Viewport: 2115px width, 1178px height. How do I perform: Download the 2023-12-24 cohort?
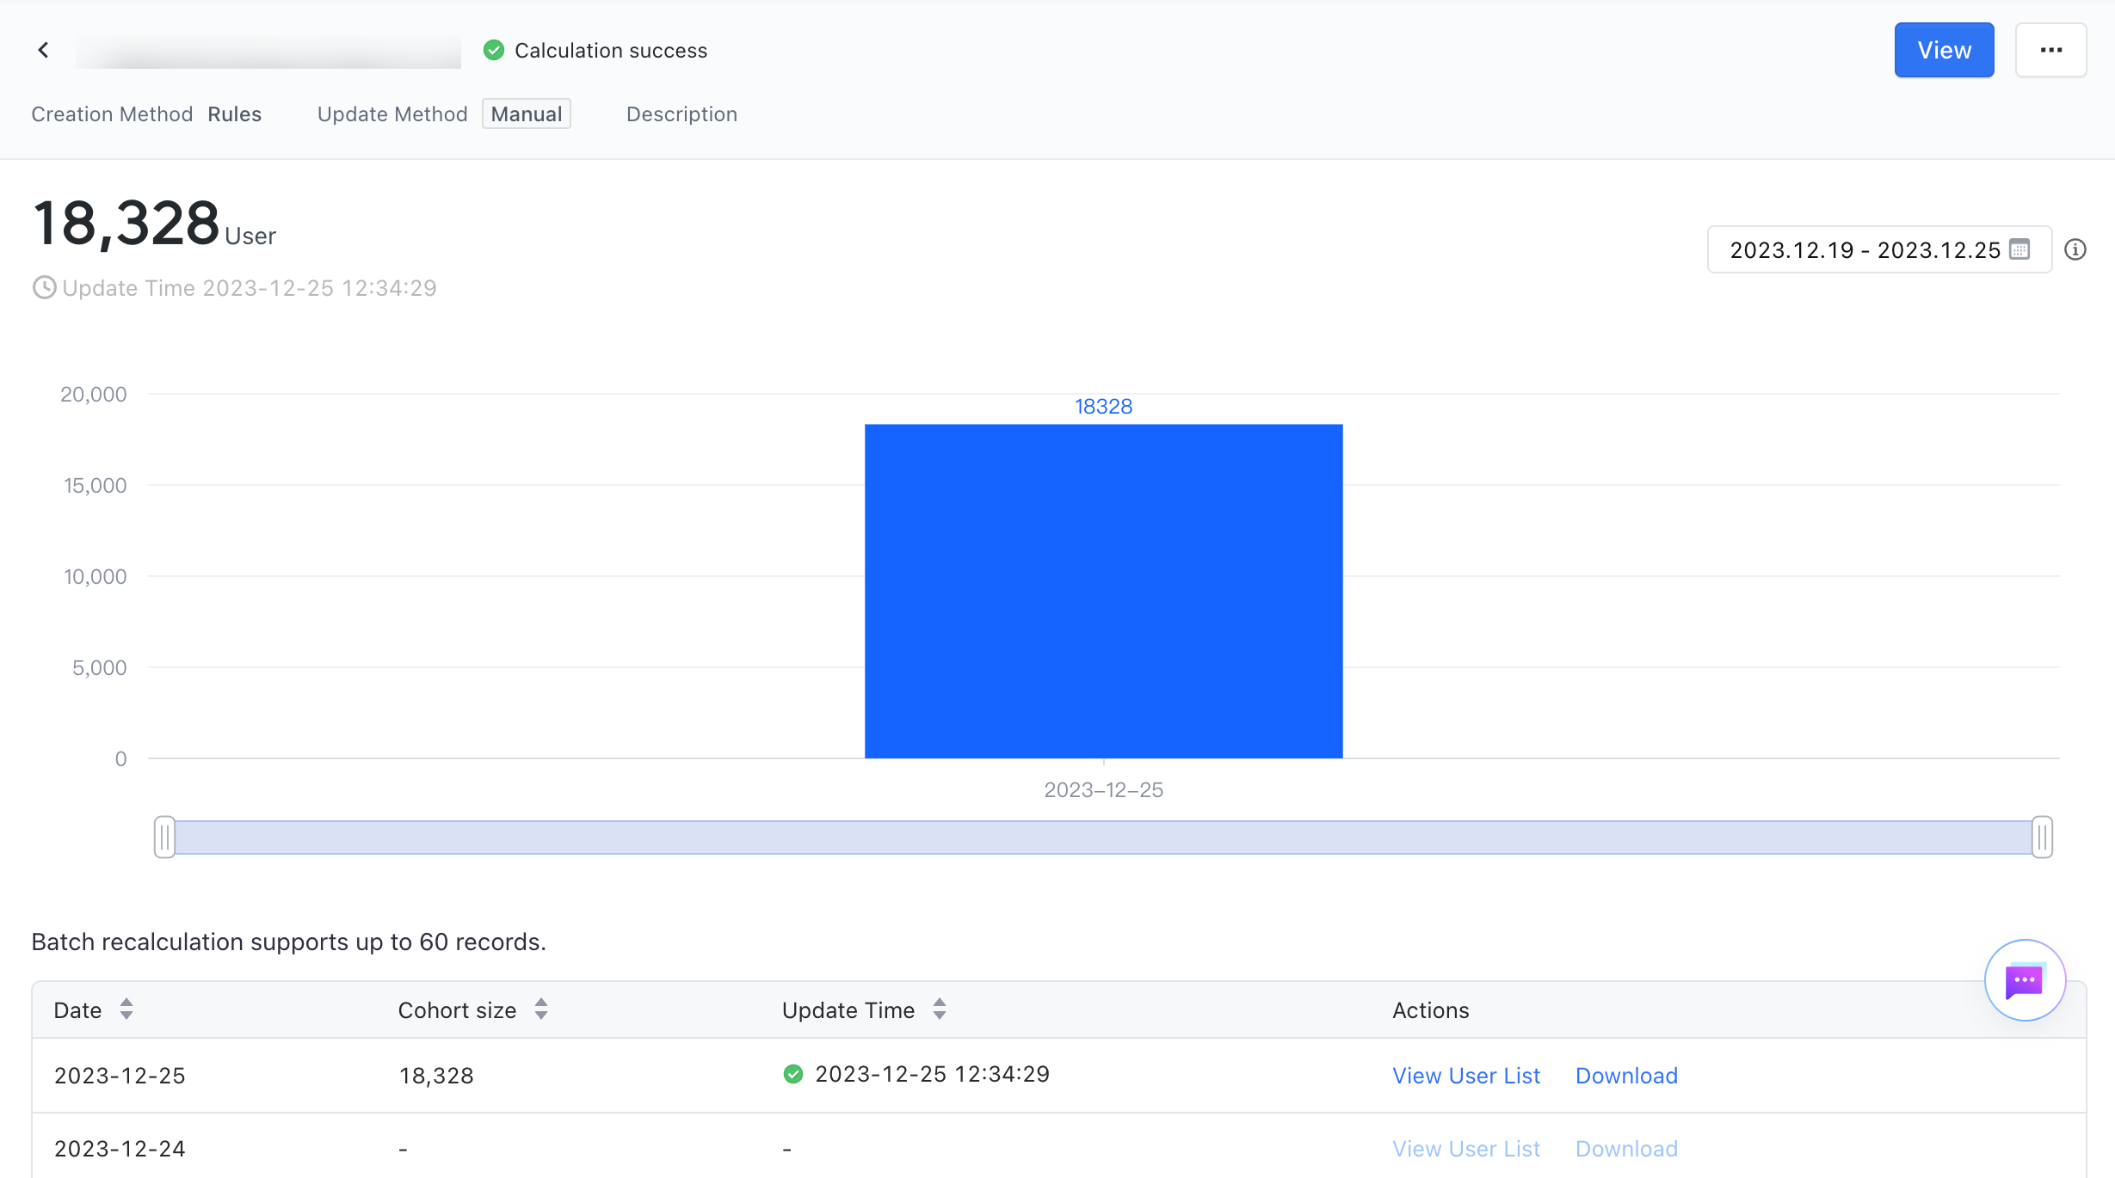tap(1626, 1149)
